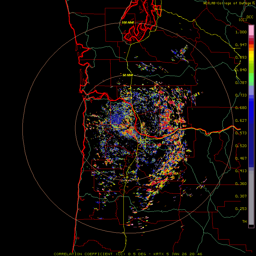This screenshot has width=256, height=256.
Task: Click the 5 JAN 26 20:46 timestamp
Action: tap(184, 254)
